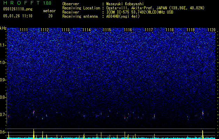Click the bright meteor echo before 1120
Viewport: 219px width, 139px height.
pos(203,113)
